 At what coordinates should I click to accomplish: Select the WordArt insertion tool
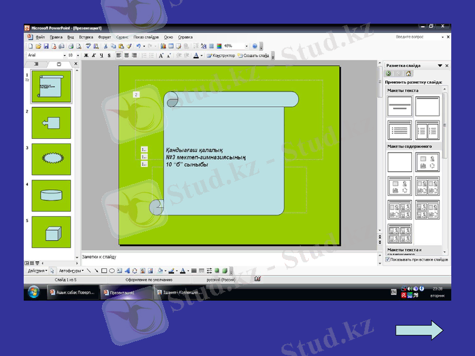pos(126,270)
